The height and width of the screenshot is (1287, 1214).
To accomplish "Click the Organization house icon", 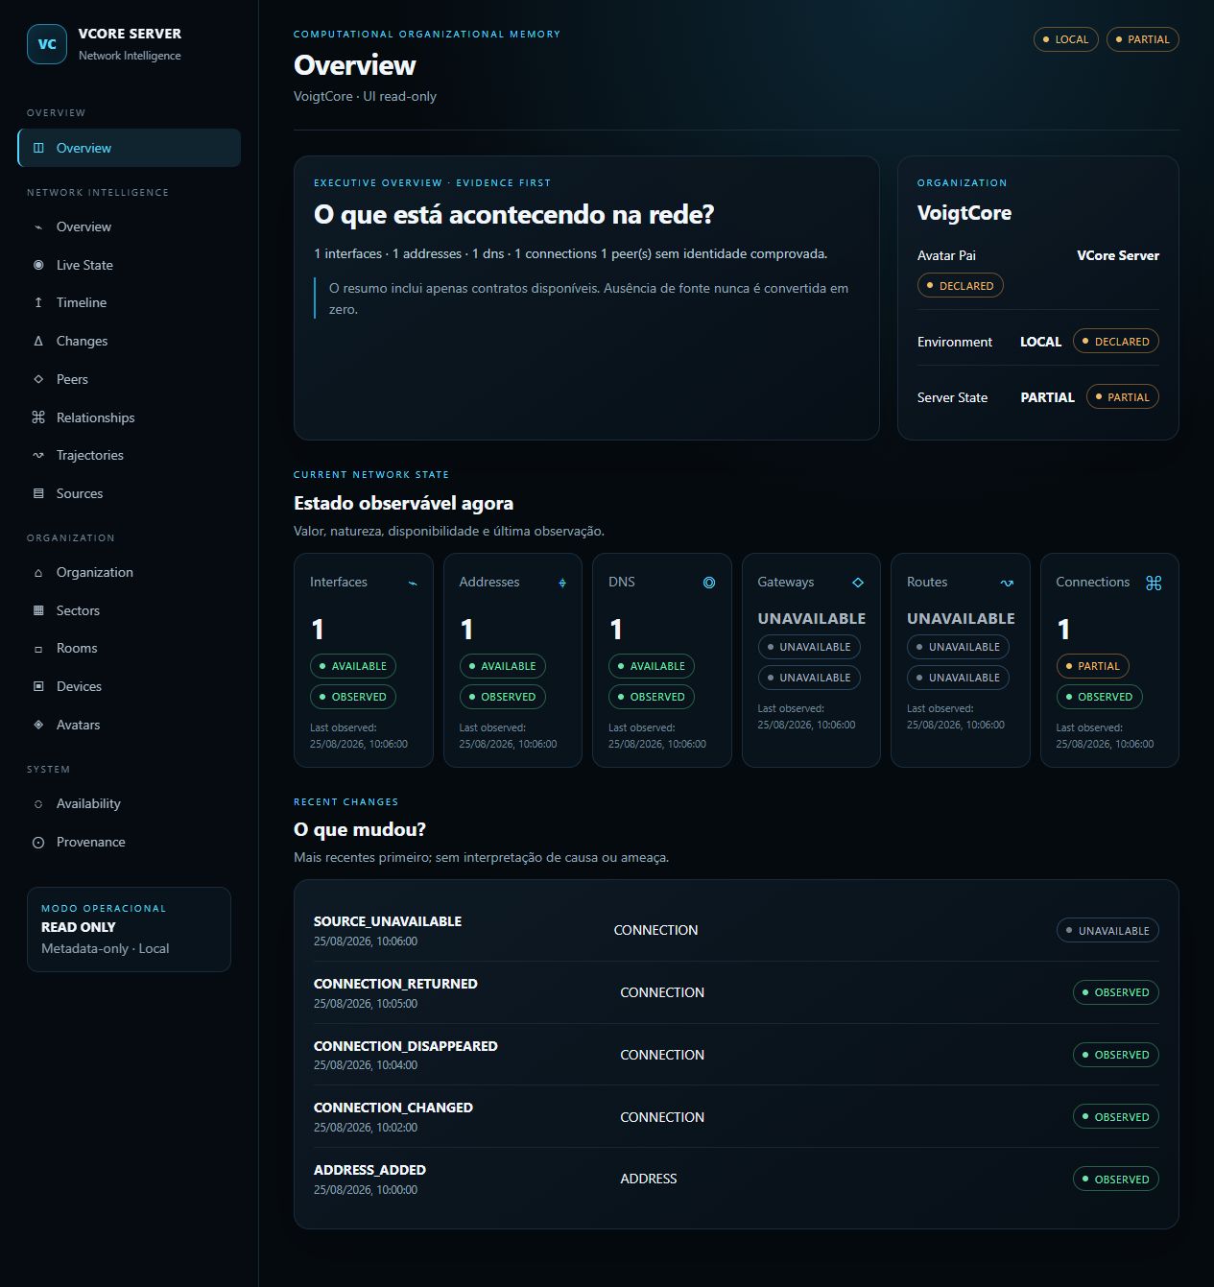I will (x=38, y=572).
